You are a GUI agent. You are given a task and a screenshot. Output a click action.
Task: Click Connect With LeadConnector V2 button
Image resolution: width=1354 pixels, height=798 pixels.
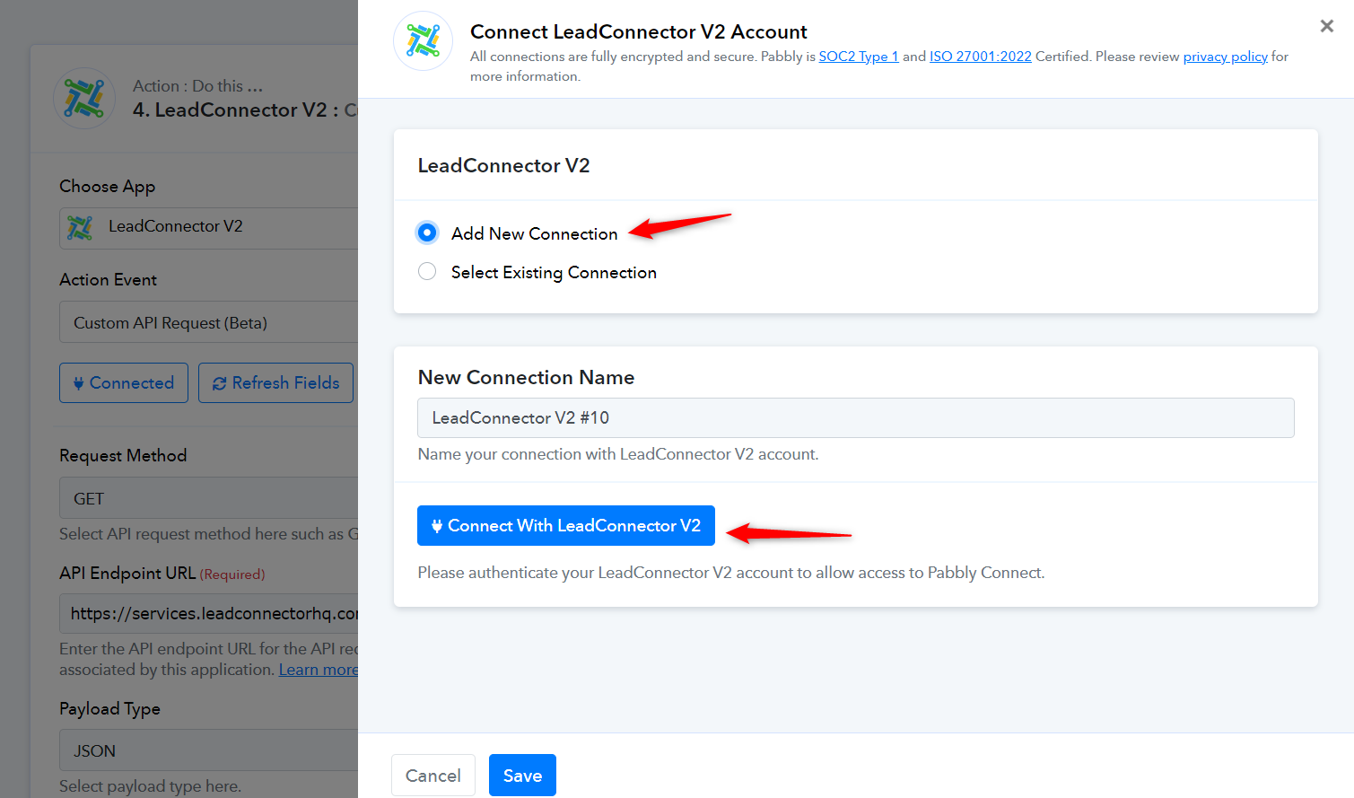(x=566, y=525)
